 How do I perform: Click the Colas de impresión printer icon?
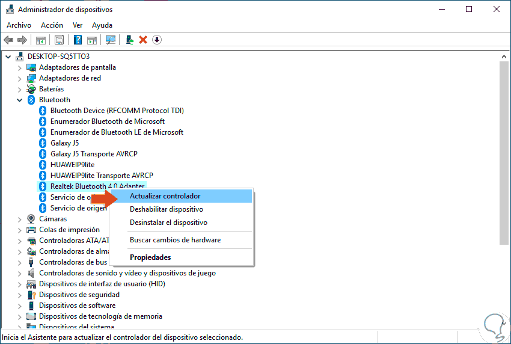coord(31,230)
